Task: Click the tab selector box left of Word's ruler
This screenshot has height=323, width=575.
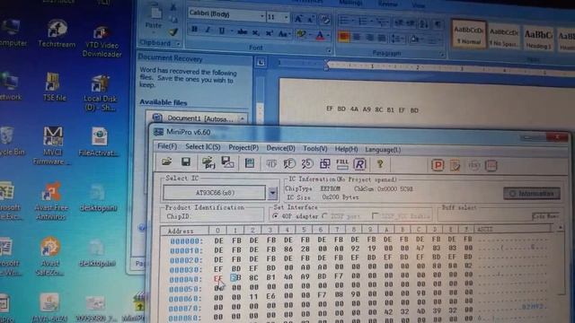Action: 261,63
